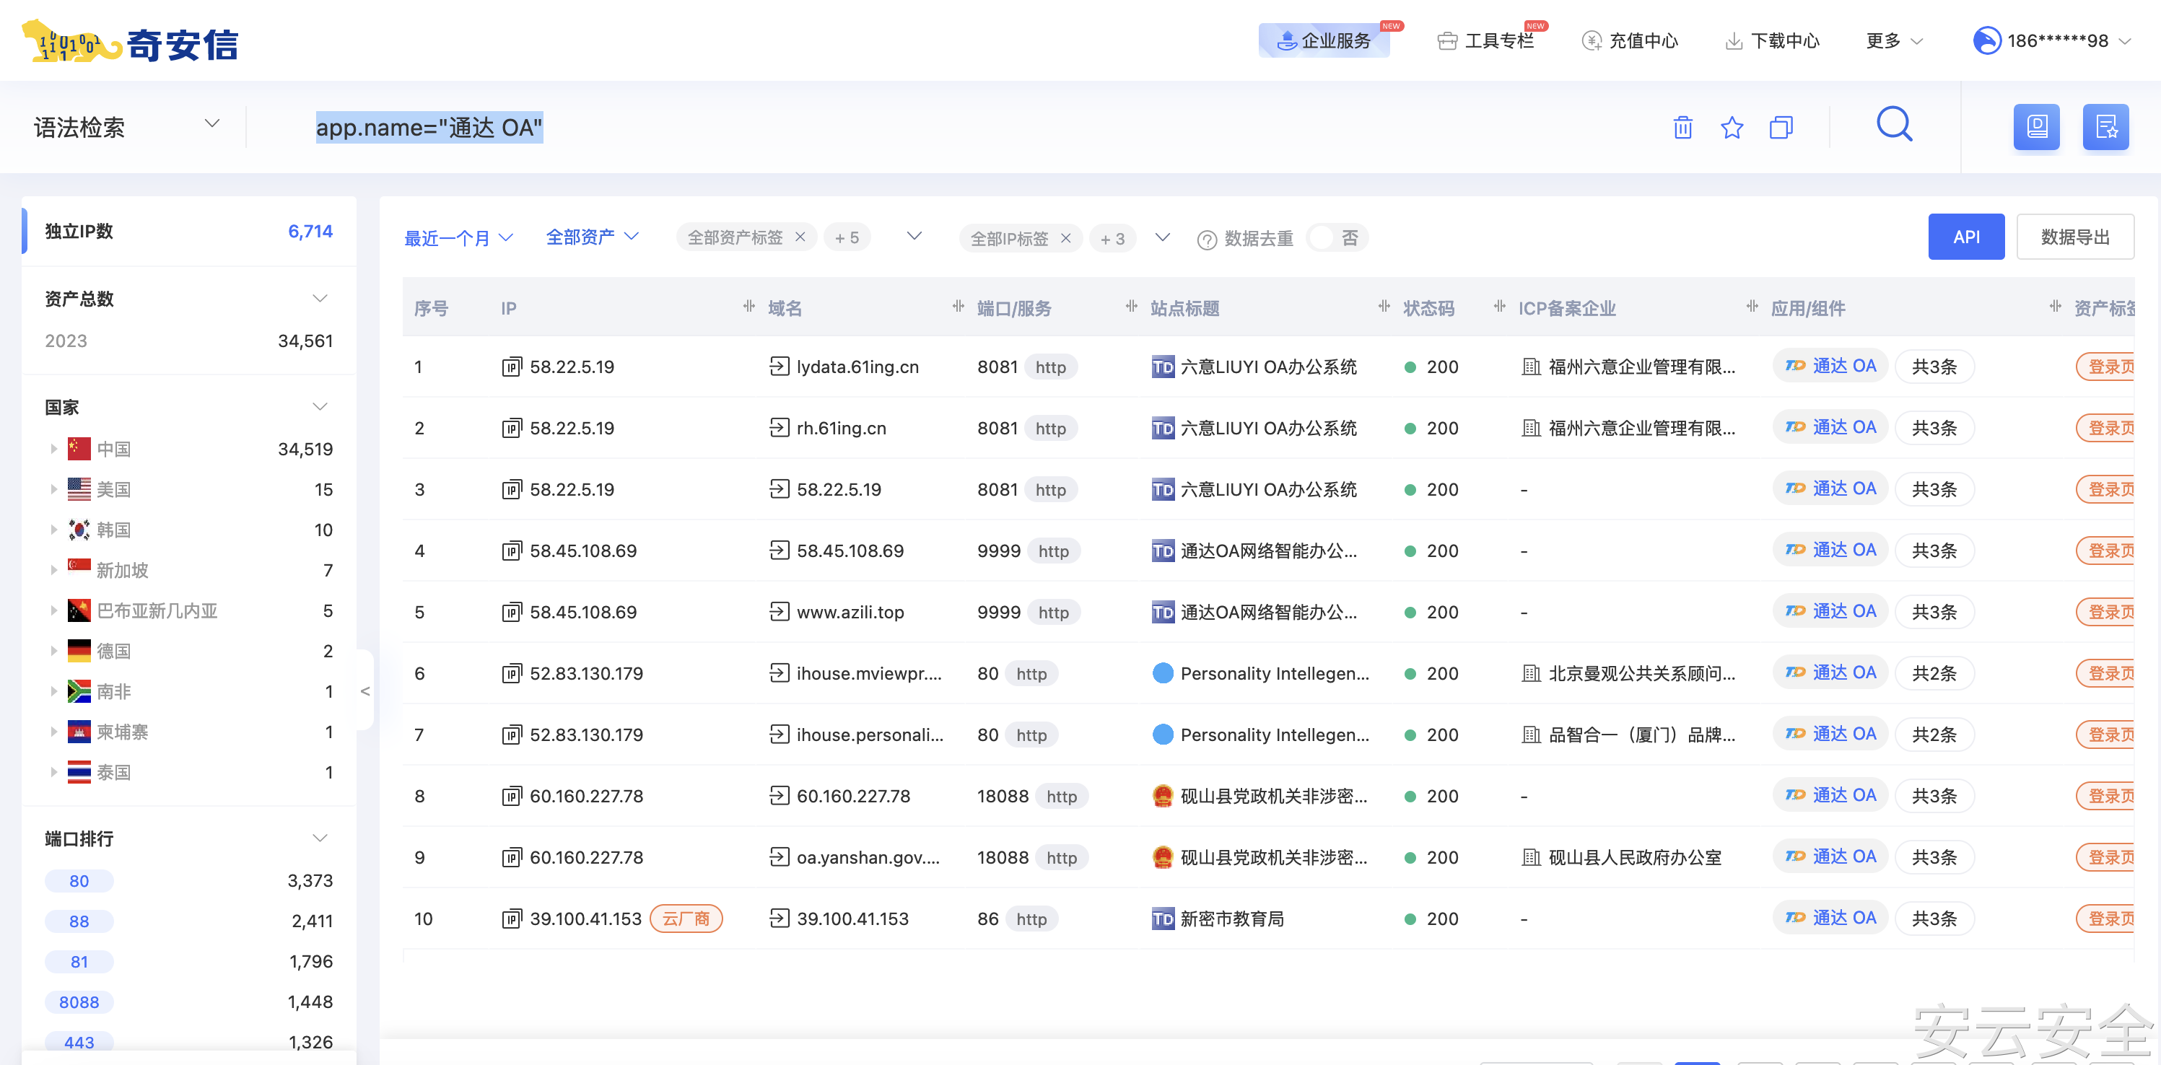Click the delete (trash) query icon
Image resolution: width=2161 pixels, height=1065 pixels.
tap(1682, 128)
